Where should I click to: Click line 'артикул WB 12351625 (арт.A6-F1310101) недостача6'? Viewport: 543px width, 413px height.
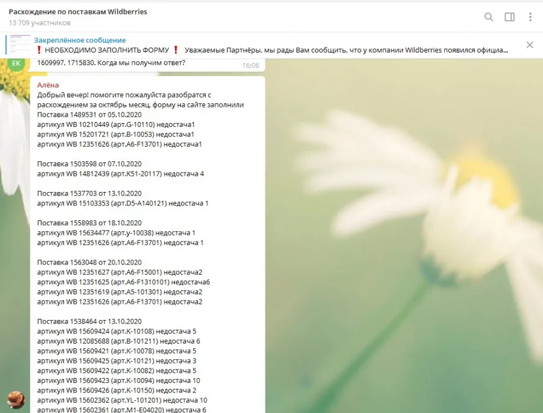click(123, 282)
